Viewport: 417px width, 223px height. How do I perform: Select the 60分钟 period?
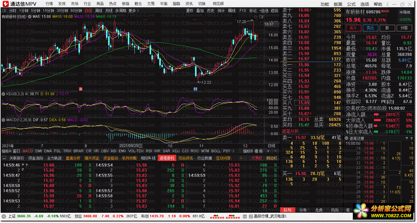pos(76,11)
